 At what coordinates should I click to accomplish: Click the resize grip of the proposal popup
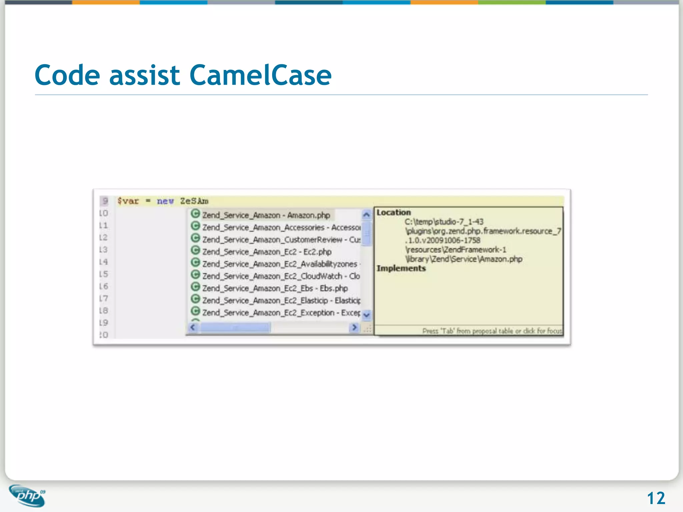click(x=367, y=329)
